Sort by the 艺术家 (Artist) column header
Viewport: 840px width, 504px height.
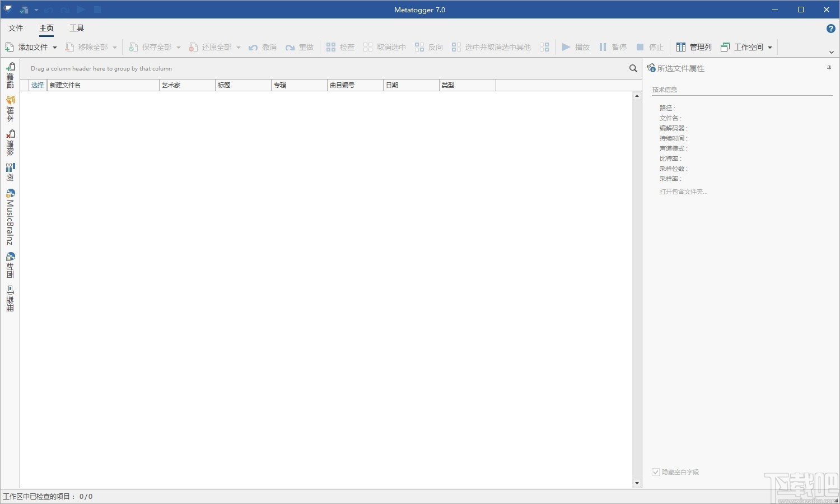pyautogui.click(x=187, y=85)
